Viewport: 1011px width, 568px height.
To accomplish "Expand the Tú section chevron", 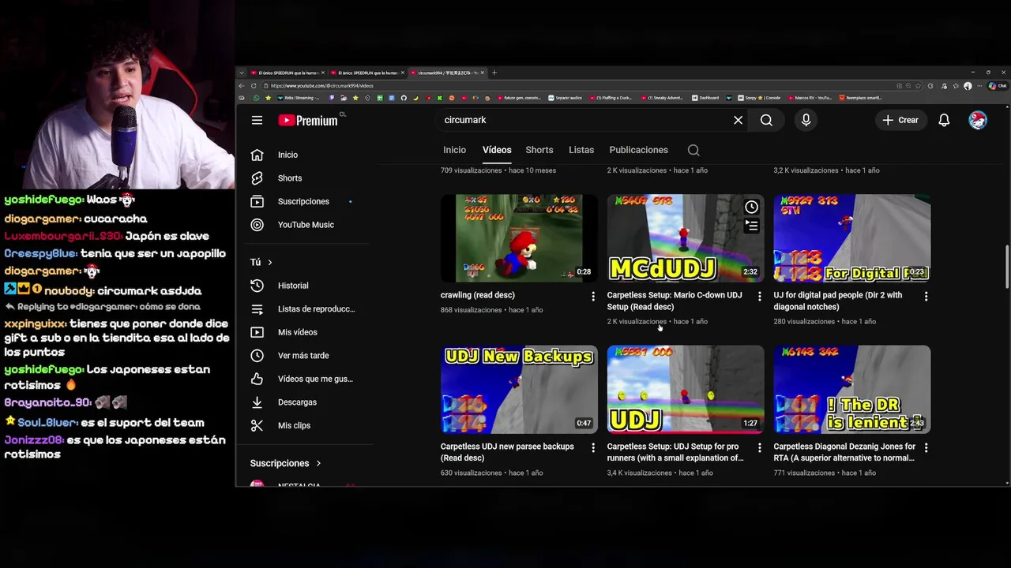I will coord(269,262).
